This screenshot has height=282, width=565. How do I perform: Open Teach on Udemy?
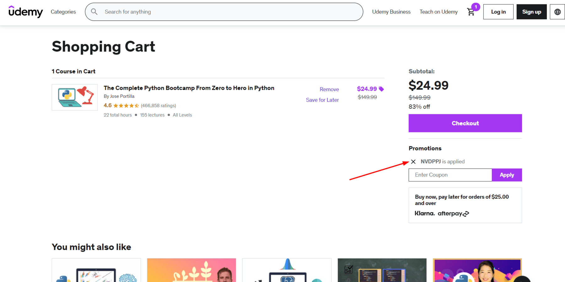[x=439, y=12]
